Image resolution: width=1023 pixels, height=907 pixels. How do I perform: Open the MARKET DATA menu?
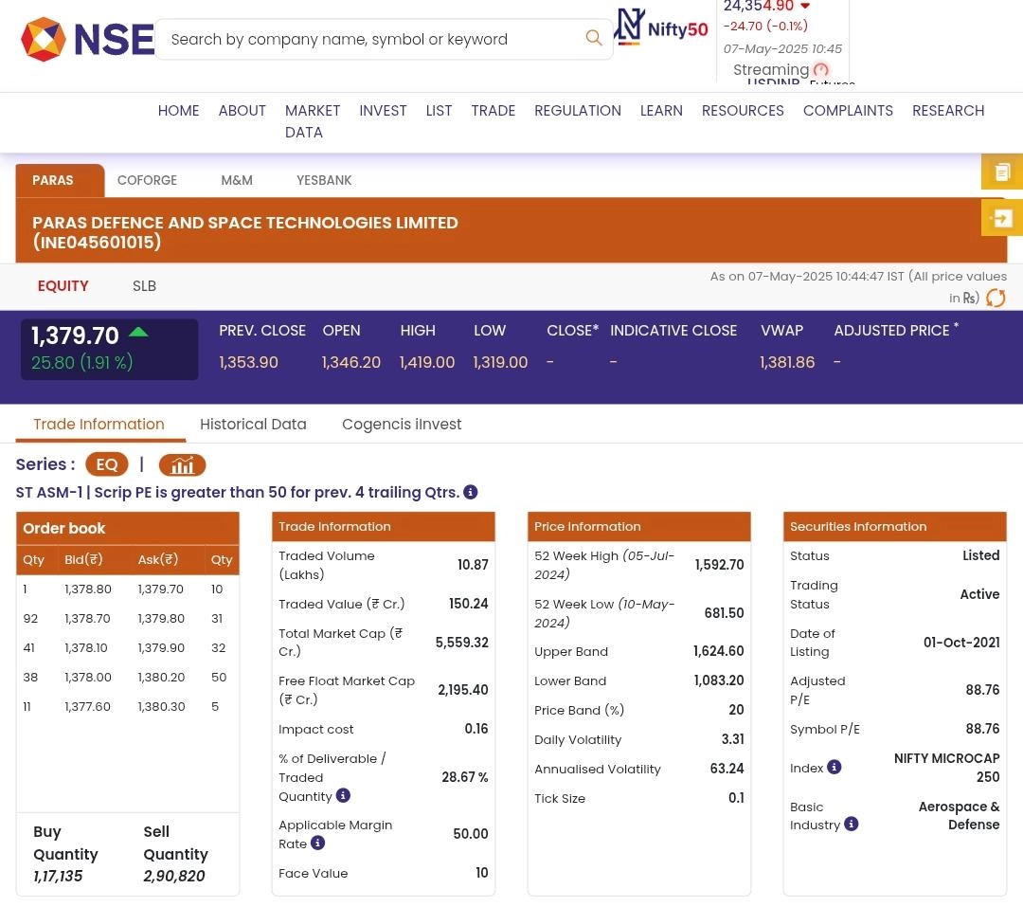[312, 121]
